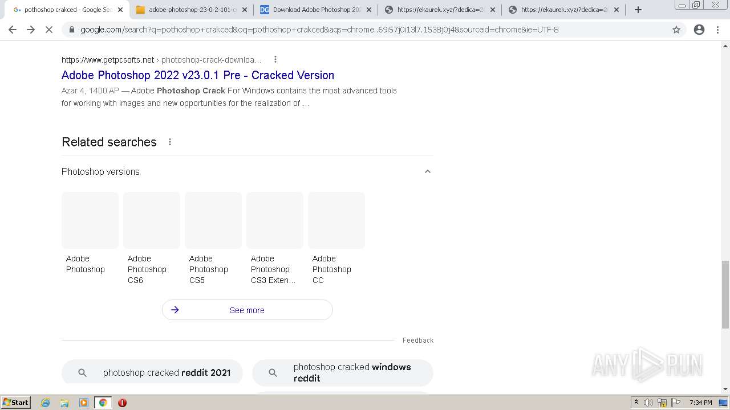Bookmark this page with star icon
The width and height of the screenshot is (730, 410).
point(676,30)
